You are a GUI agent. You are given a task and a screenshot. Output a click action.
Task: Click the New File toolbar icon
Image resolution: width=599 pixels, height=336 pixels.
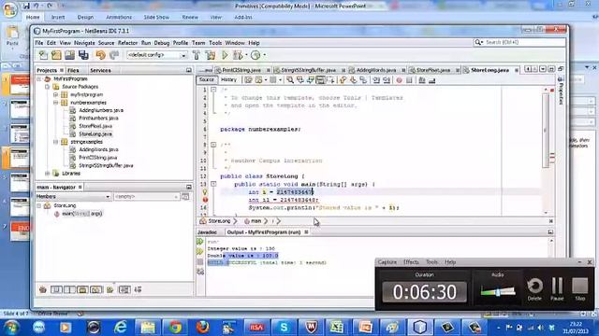point(43,55)
